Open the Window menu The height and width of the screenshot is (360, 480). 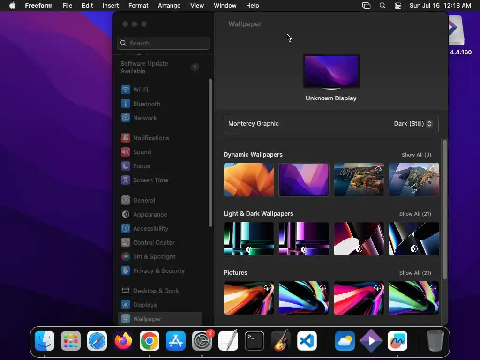click(x=225, y=6)
